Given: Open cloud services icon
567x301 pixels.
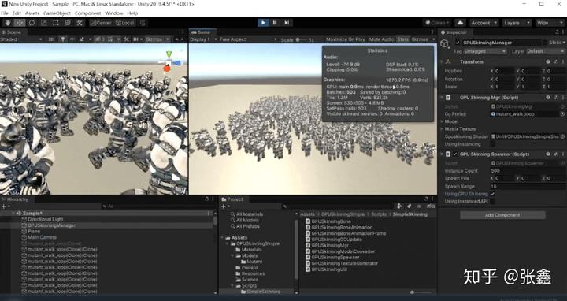Looking at the screenshot, I should (461, 23).
